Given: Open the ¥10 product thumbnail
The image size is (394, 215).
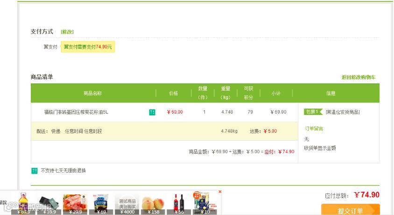Looking at the screenshot, I should (x=205, y=203).
